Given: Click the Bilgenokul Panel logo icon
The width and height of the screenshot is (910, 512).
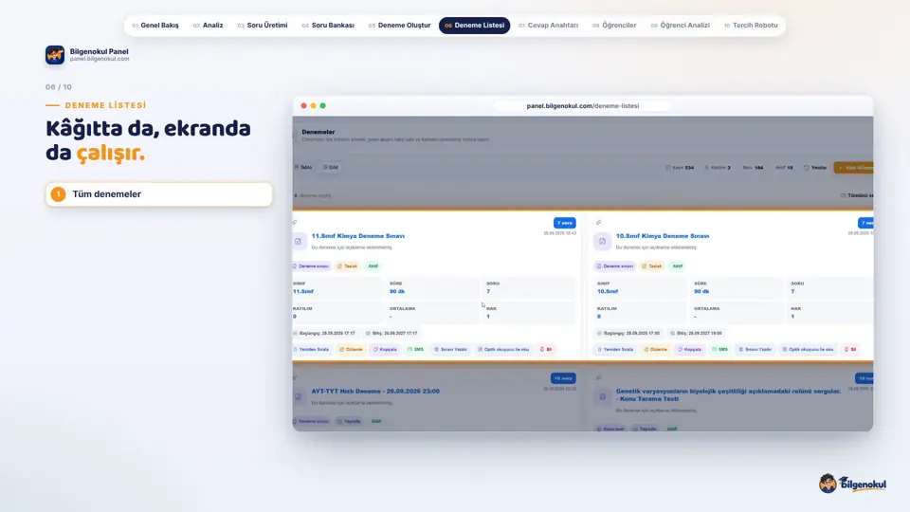Looking at the screenshot, I should coord(55,55).
